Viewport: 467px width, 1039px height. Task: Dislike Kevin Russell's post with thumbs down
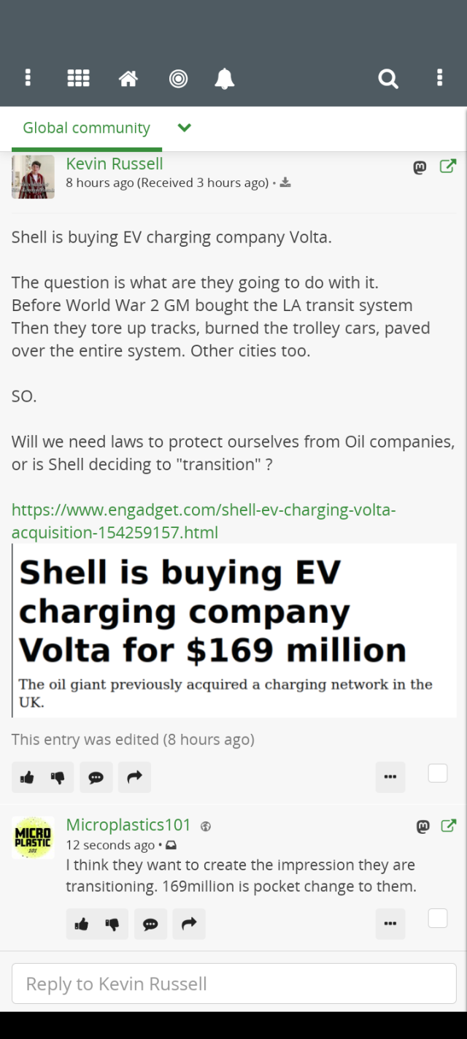[x=58, y=778]
